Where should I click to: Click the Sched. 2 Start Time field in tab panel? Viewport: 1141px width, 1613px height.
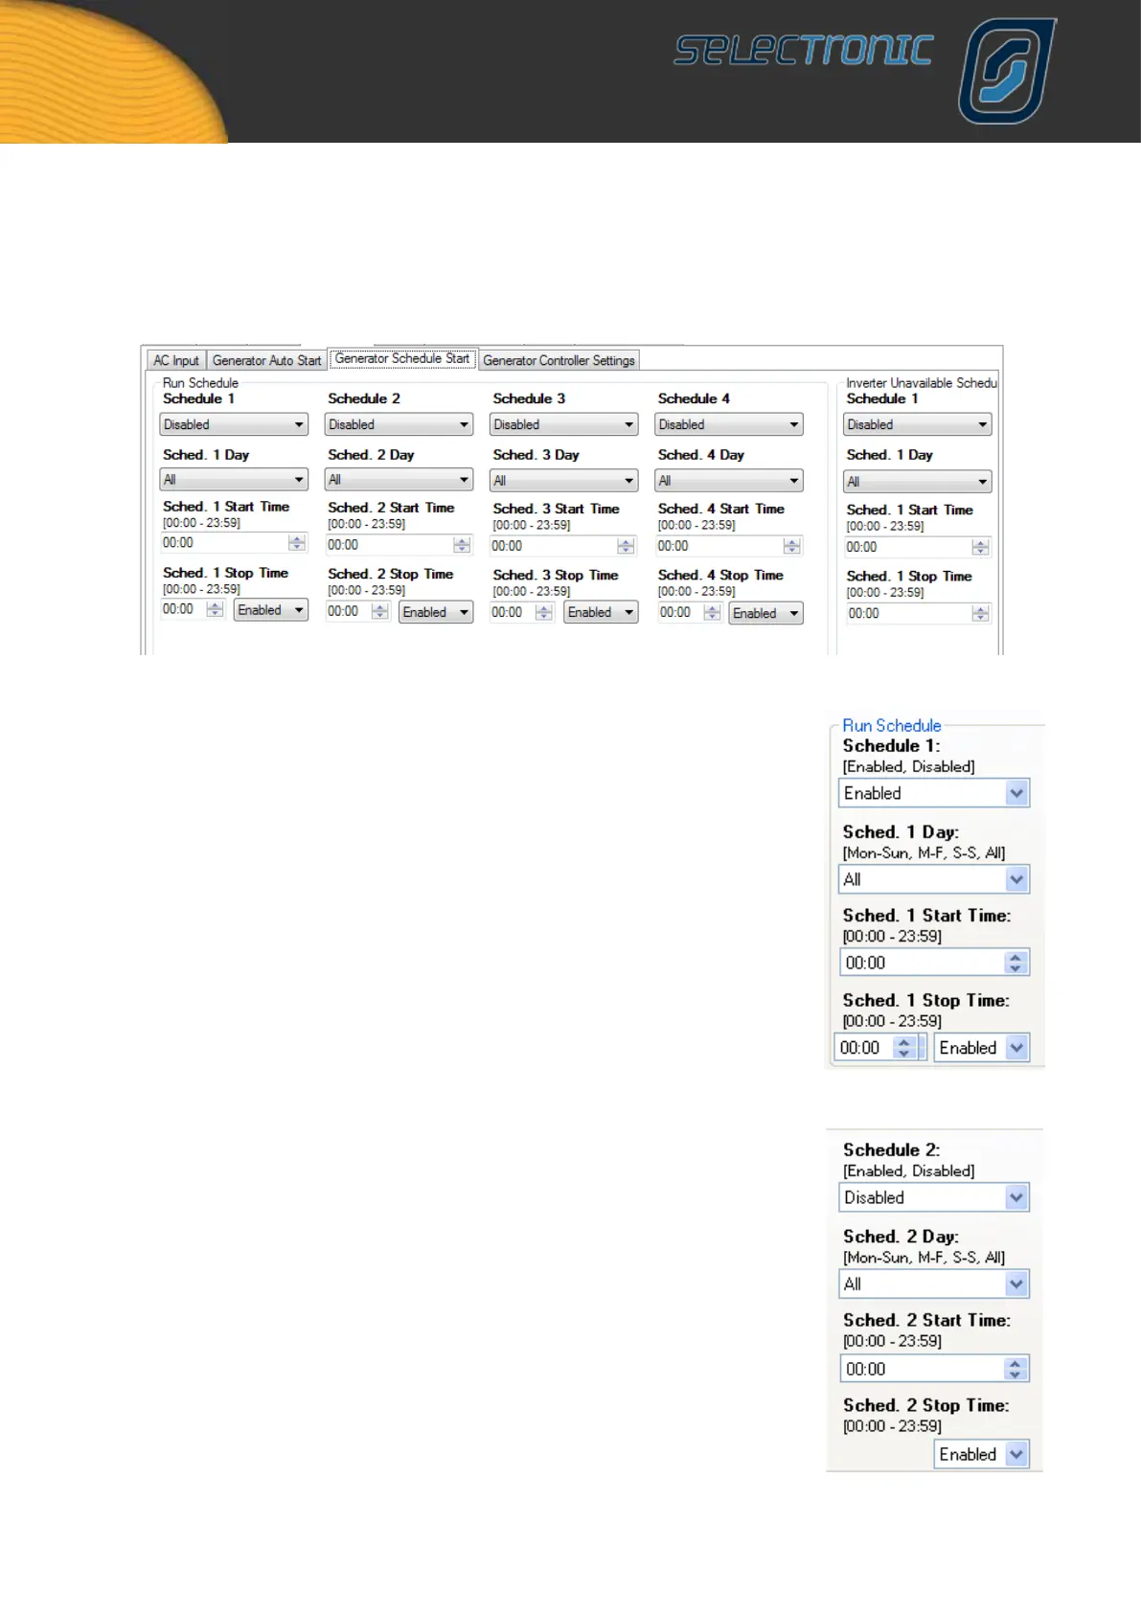(x=389, y=545)
